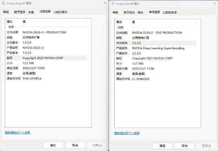Select product name value 'NVIDIA DLSS-G'
The width and height of the screenshot is (218, 151).
(x=33, y=48)
